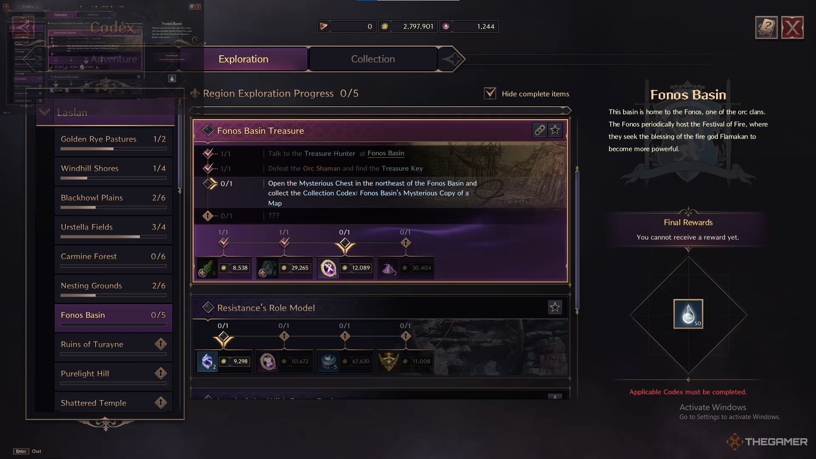This screenshot has height=459, width=816.
Task: Toggle the Hide complete items checkbox
Action: pyautogui.click(x=489, y=93)
